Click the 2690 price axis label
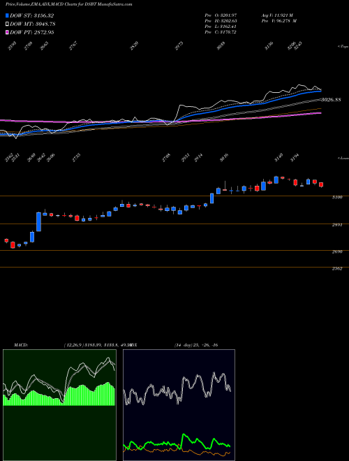 pos(337,252)
